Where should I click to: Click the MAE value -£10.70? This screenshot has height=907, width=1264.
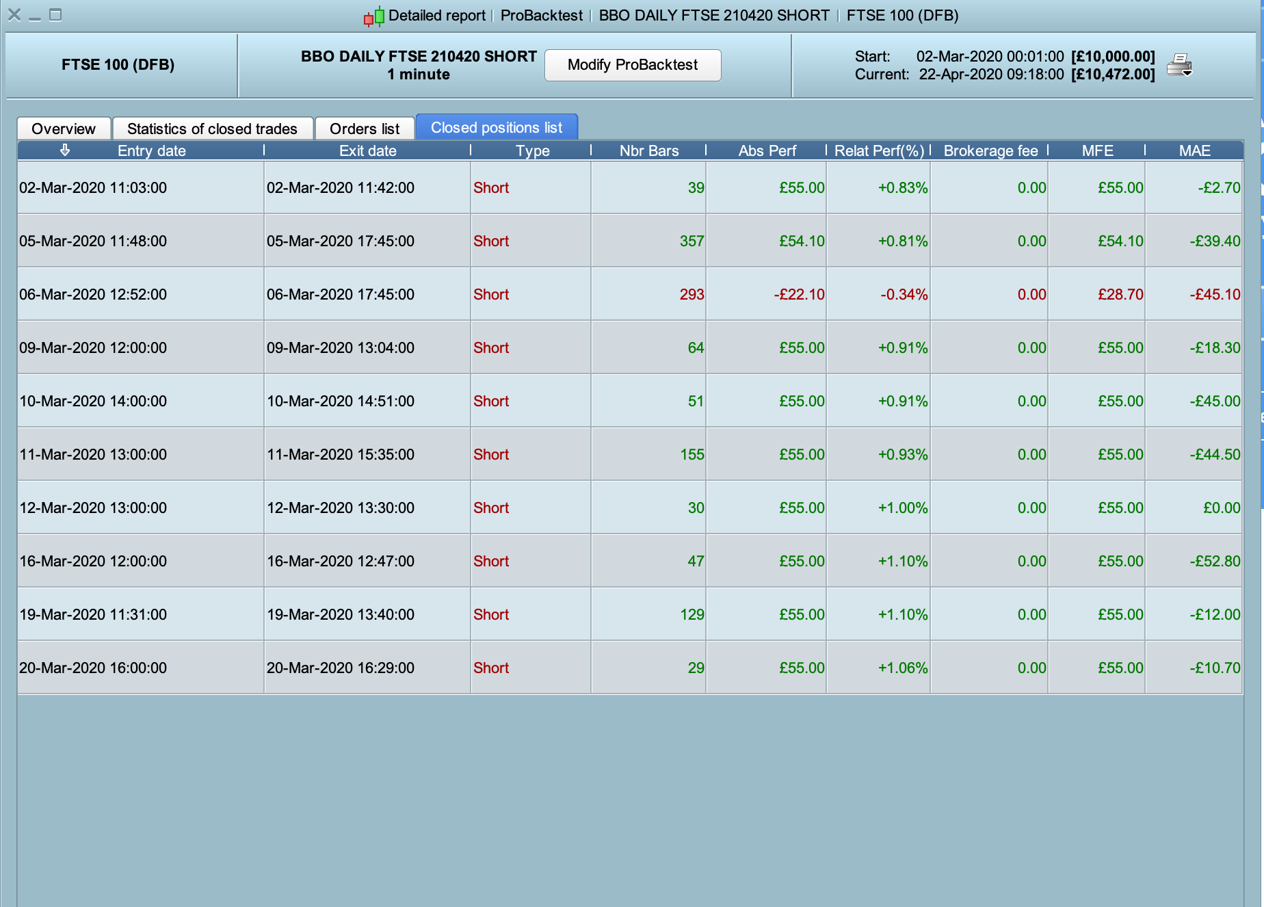click(x=1215, y=668)
